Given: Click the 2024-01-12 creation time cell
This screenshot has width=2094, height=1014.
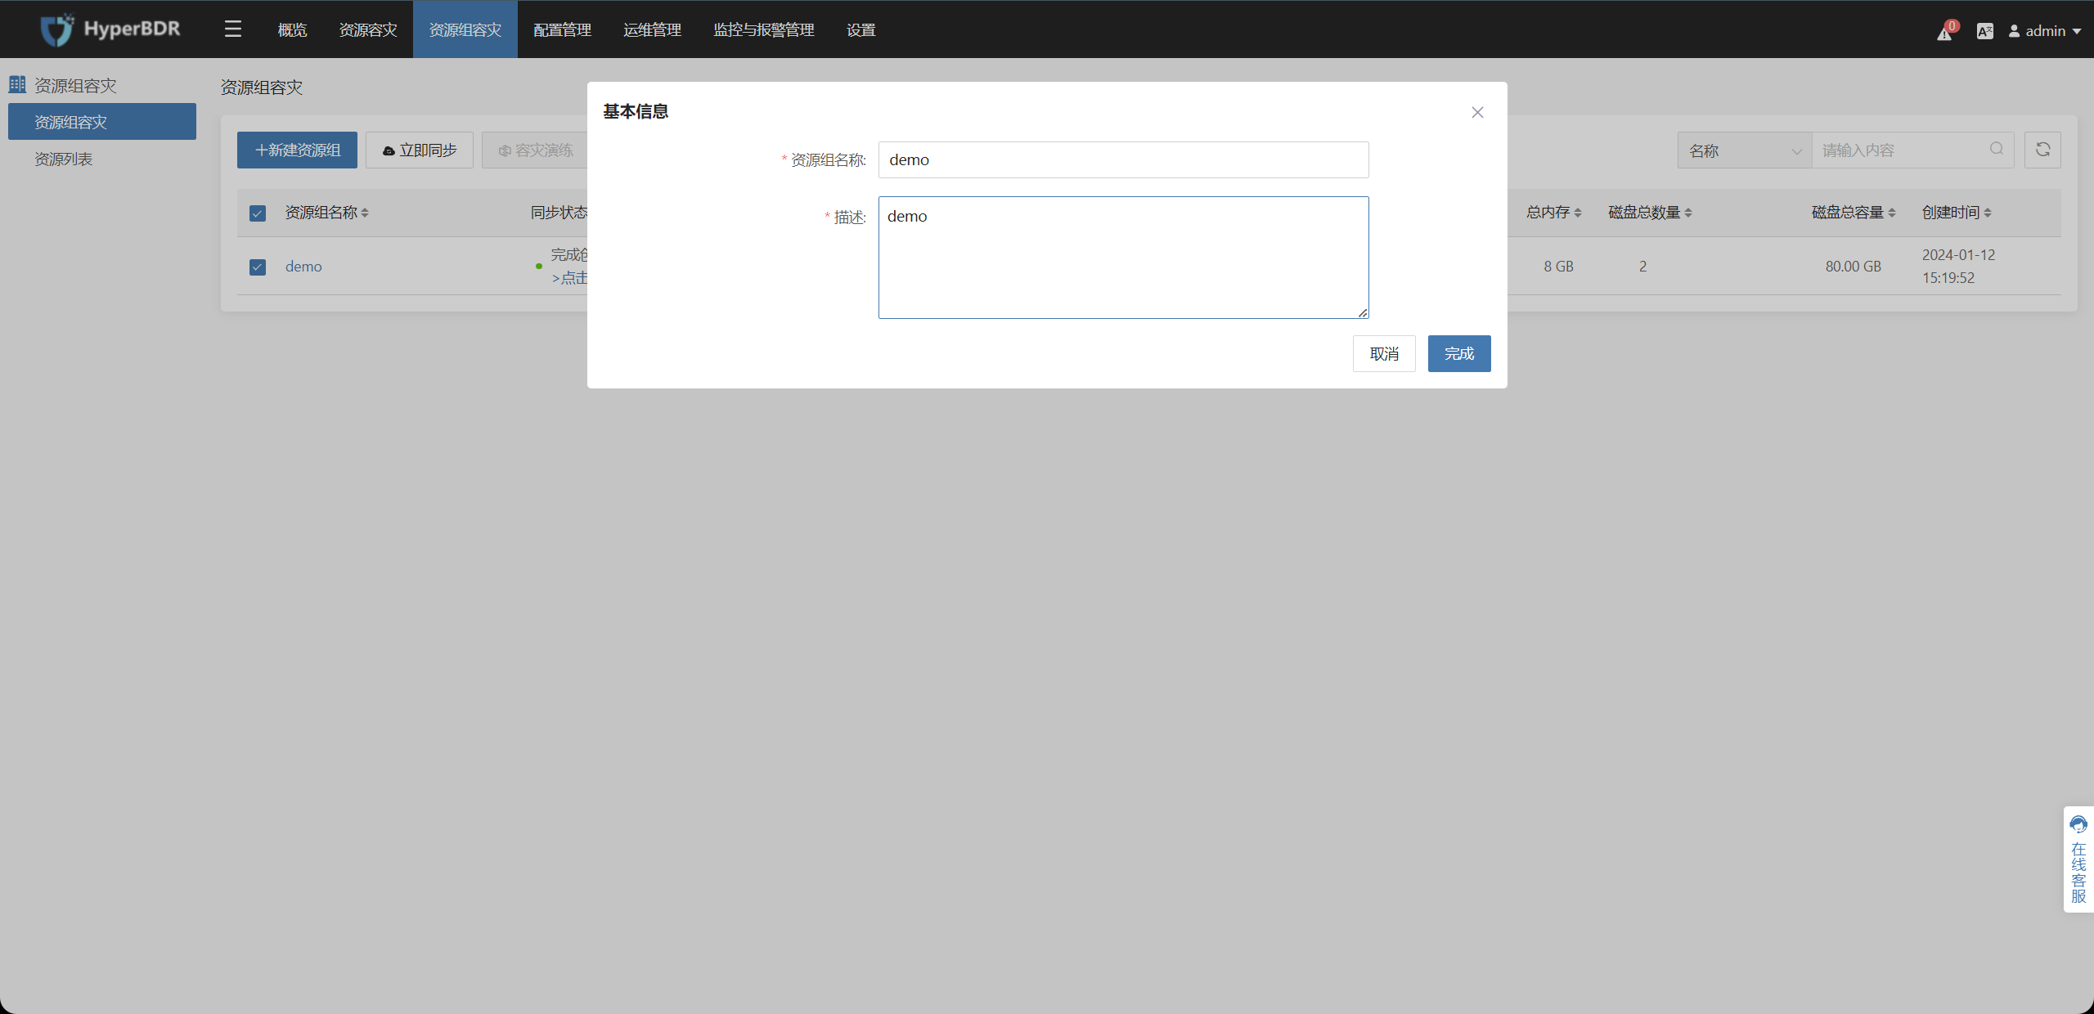Looking at the screenshot, I should (1958, 267).
